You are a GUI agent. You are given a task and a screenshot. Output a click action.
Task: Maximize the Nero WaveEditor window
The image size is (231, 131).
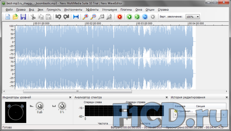[215, 2]
